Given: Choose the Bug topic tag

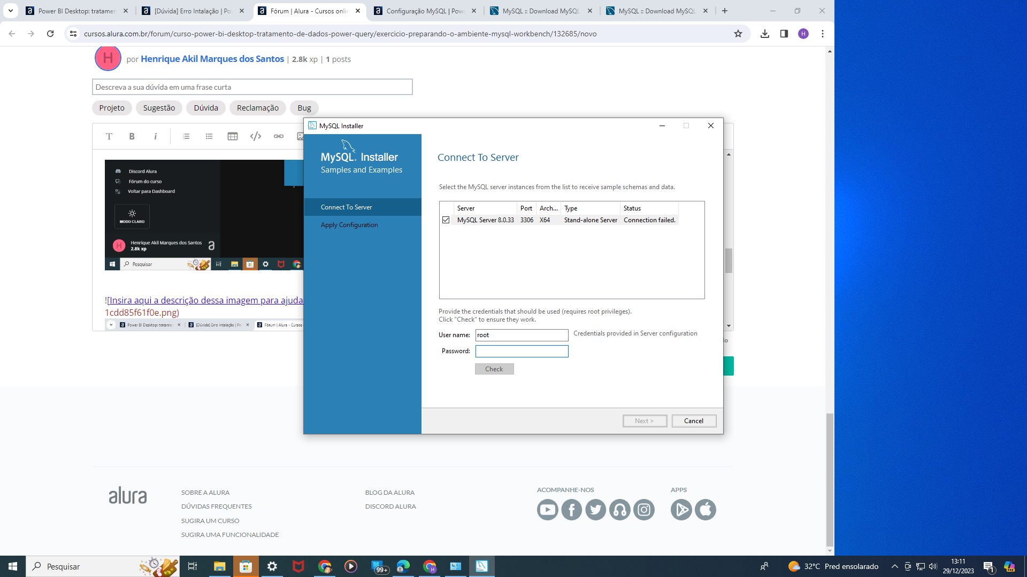Looking at the screenshot, I should pos(304,108).
